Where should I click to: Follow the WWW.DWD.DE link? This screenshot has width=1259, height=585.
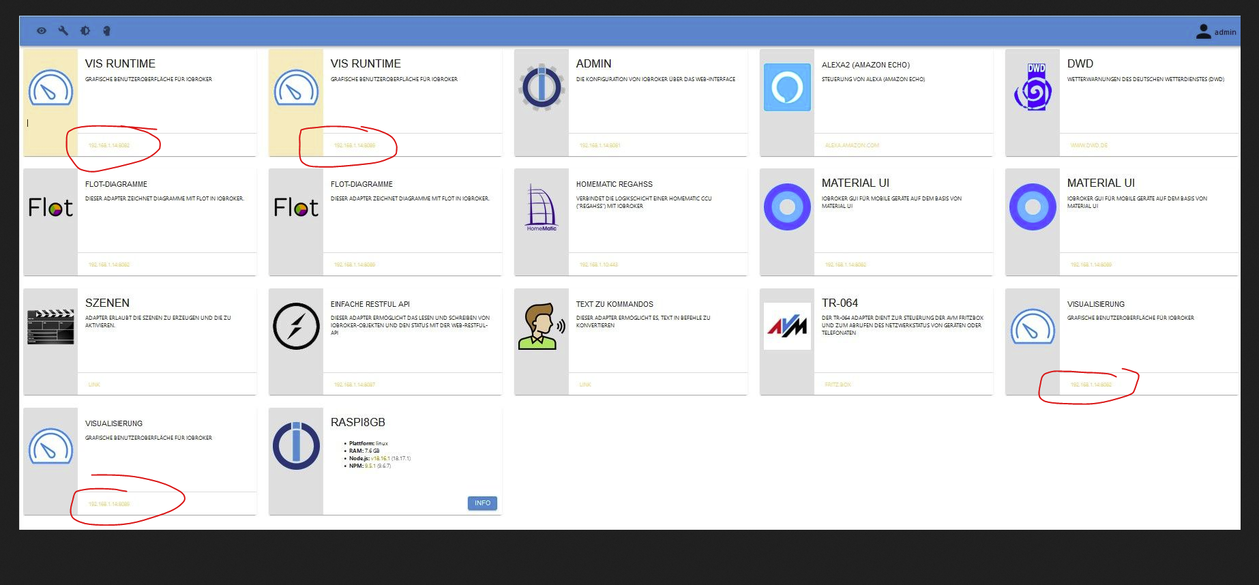[1088, 145]
